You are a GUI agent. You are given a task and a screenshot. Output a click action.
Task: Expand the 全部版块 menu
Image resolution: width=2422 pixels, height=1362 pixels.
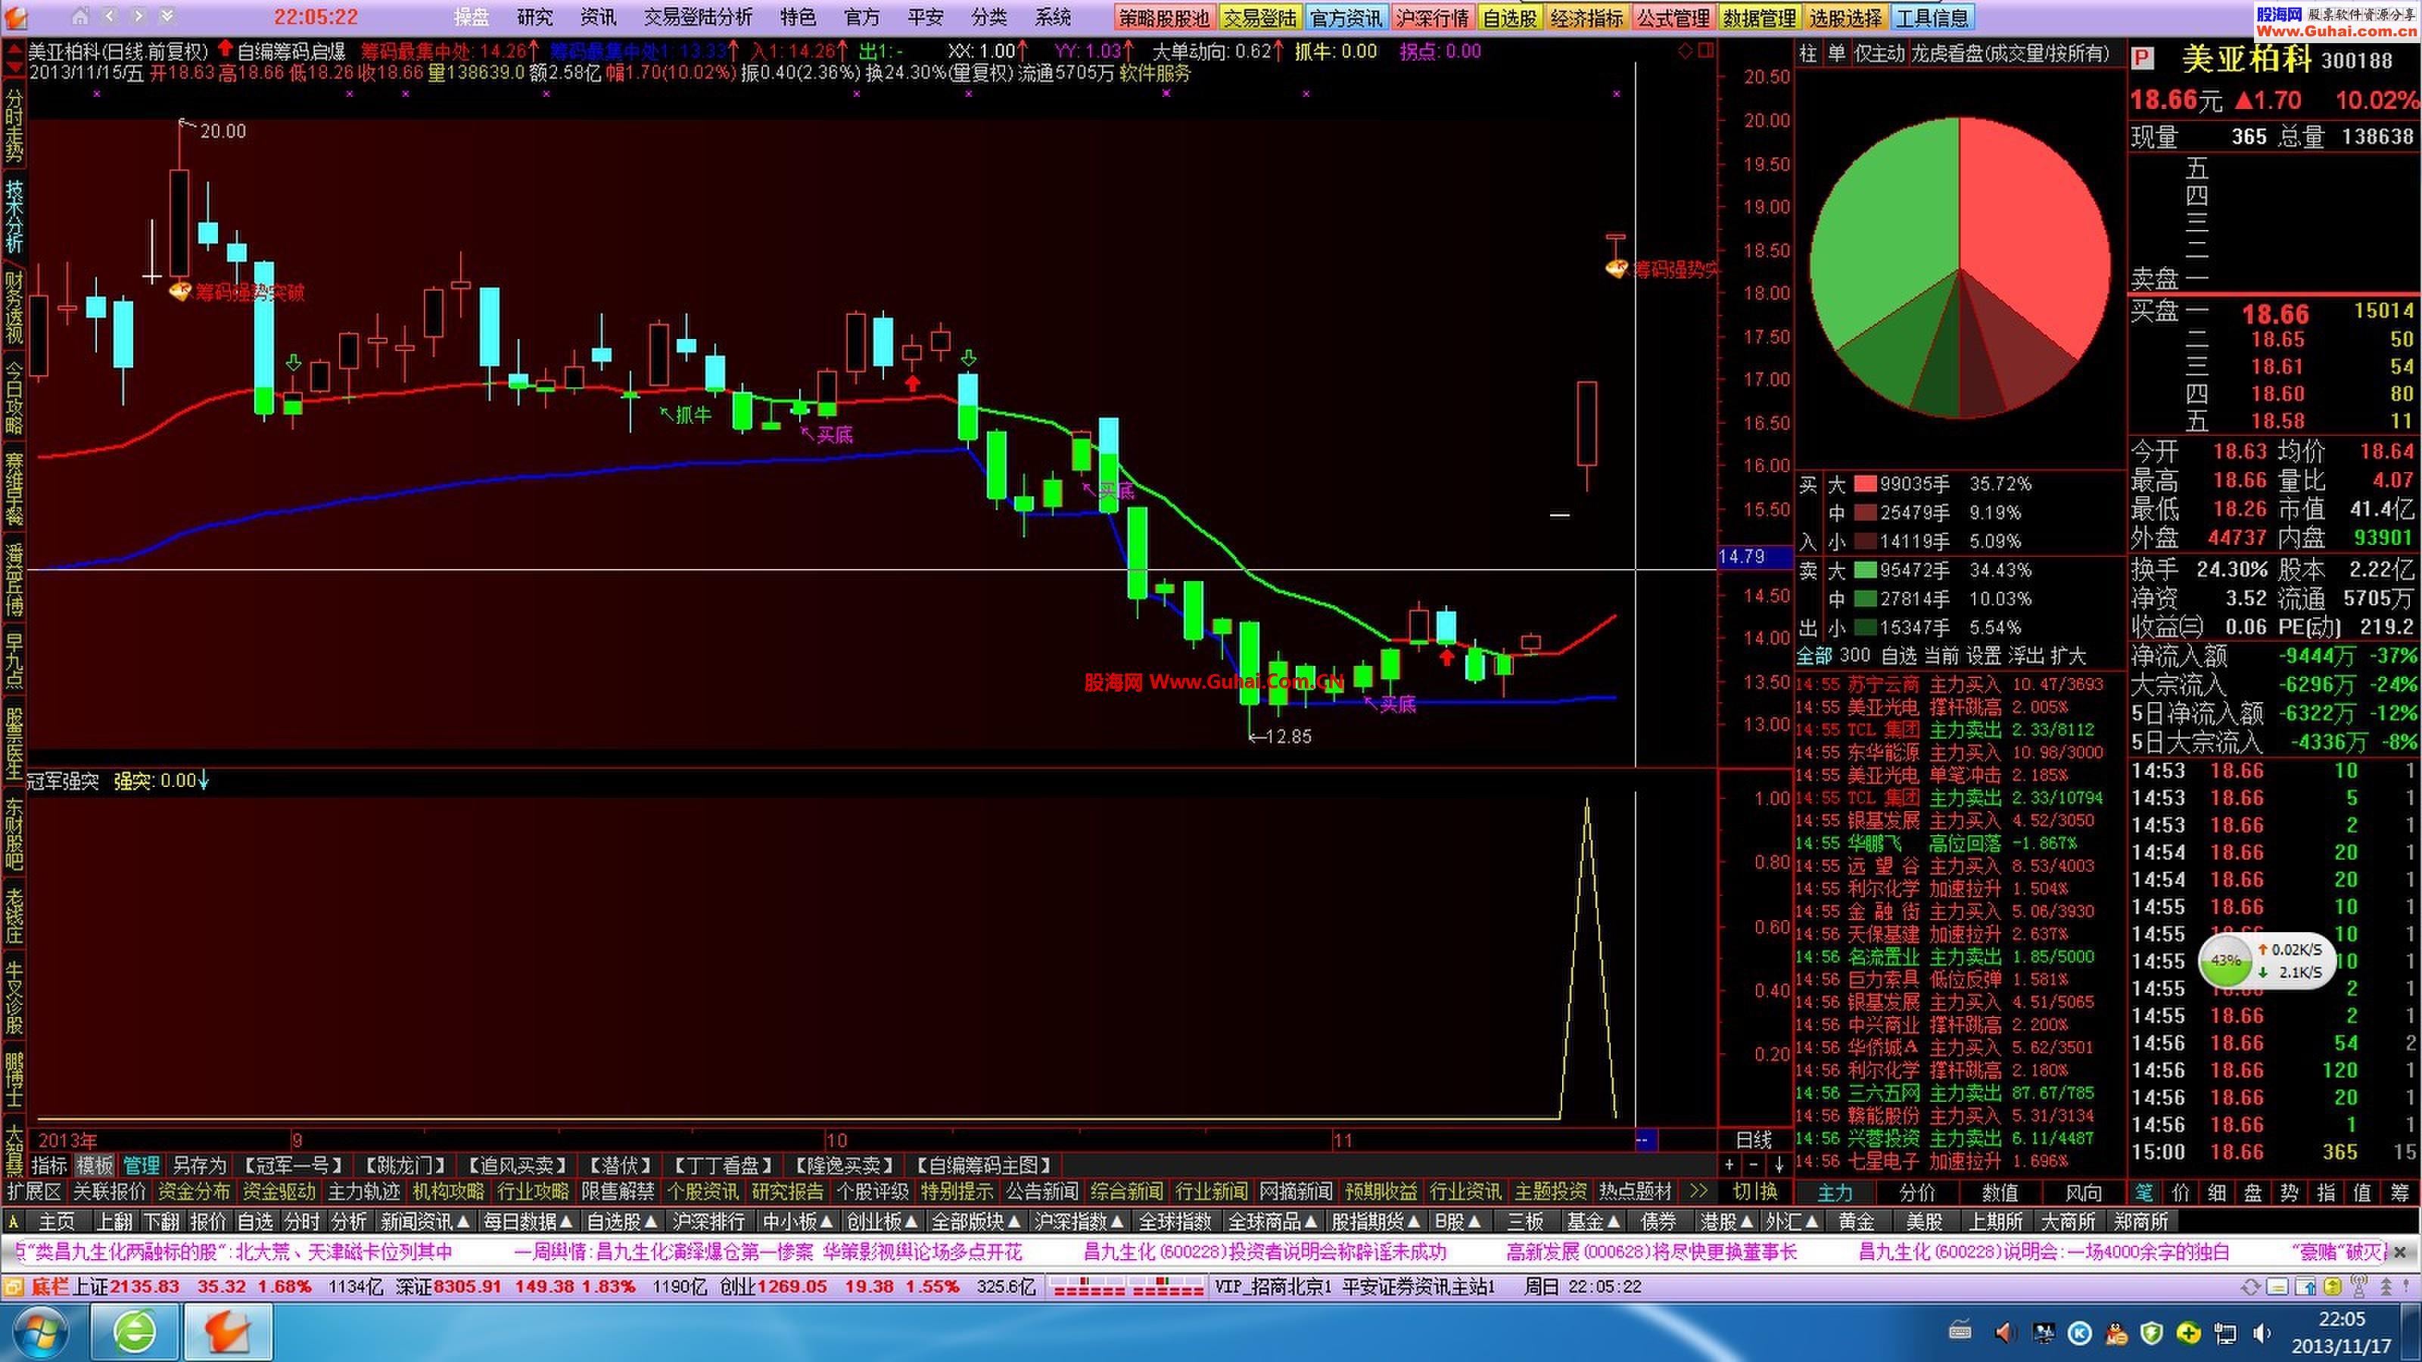[x=977, y=1222]
